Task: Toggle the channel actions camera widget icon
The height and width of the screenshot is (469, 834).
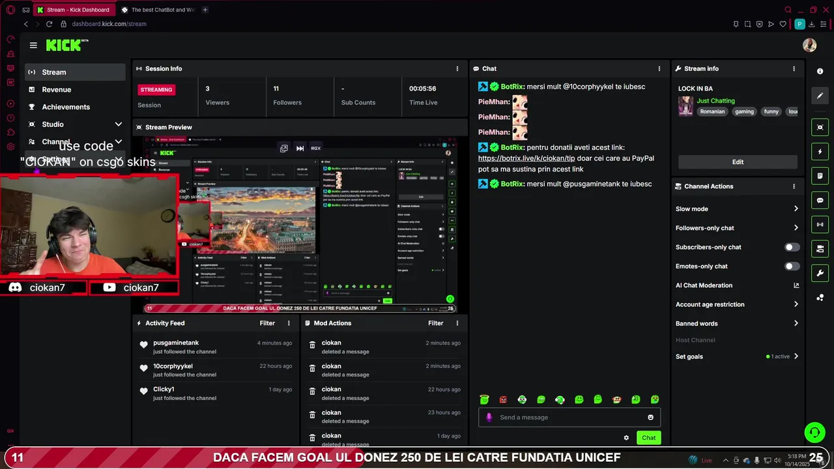Action: pos(820,249)
